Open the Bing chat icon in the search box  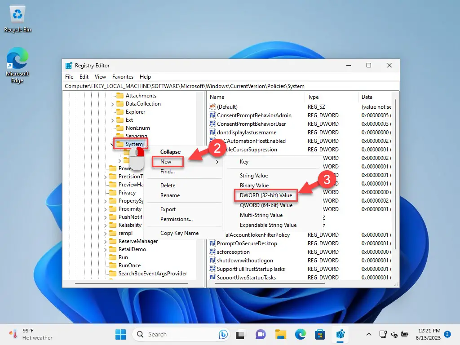pos(223,334)
